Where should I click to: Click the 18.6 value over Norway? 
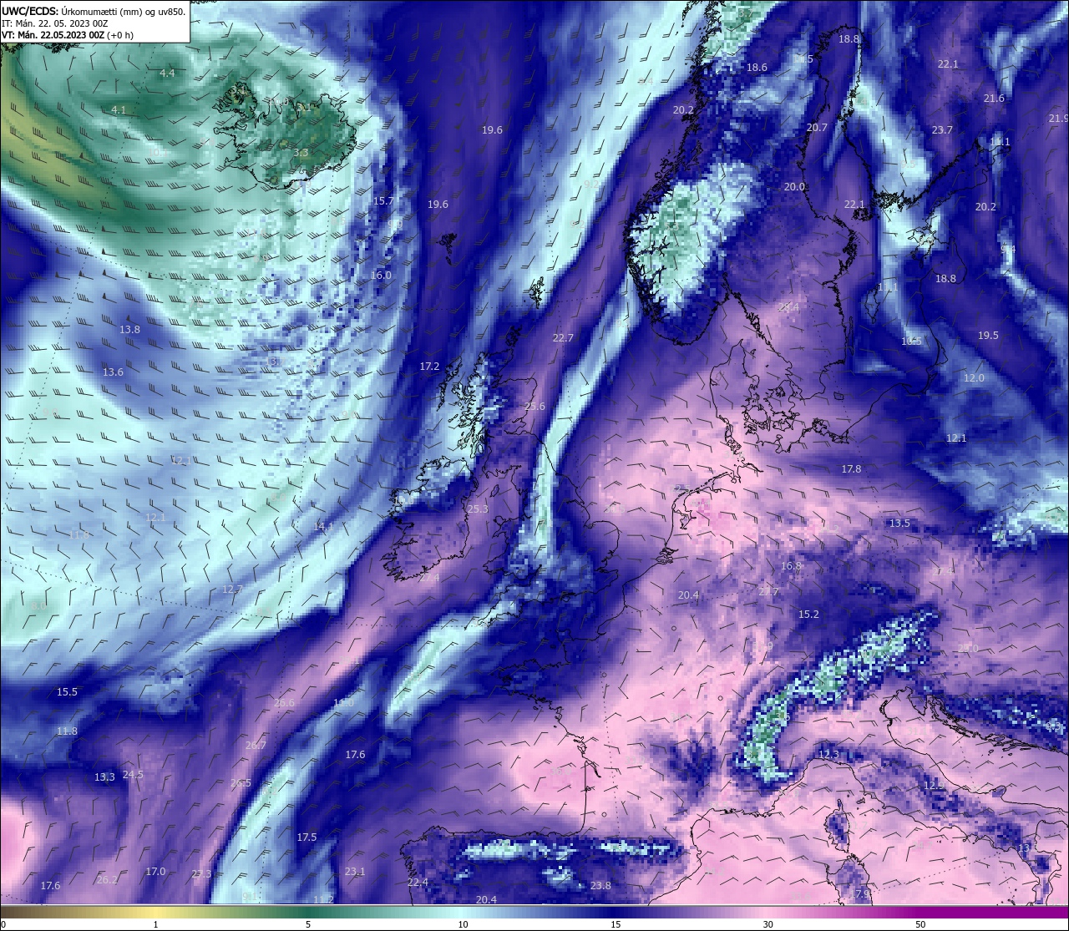pyautogui.click(x=757, y=68)
